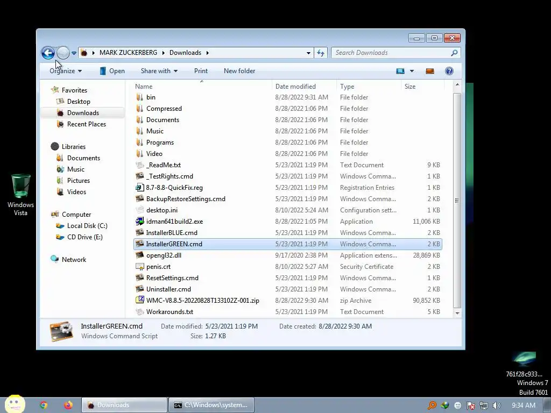Screen dimensions: 551x413
Task: Switch to the C:\Windows\system command prompt taskbar button
Action: pyautogui.click(x=211, y=405)
